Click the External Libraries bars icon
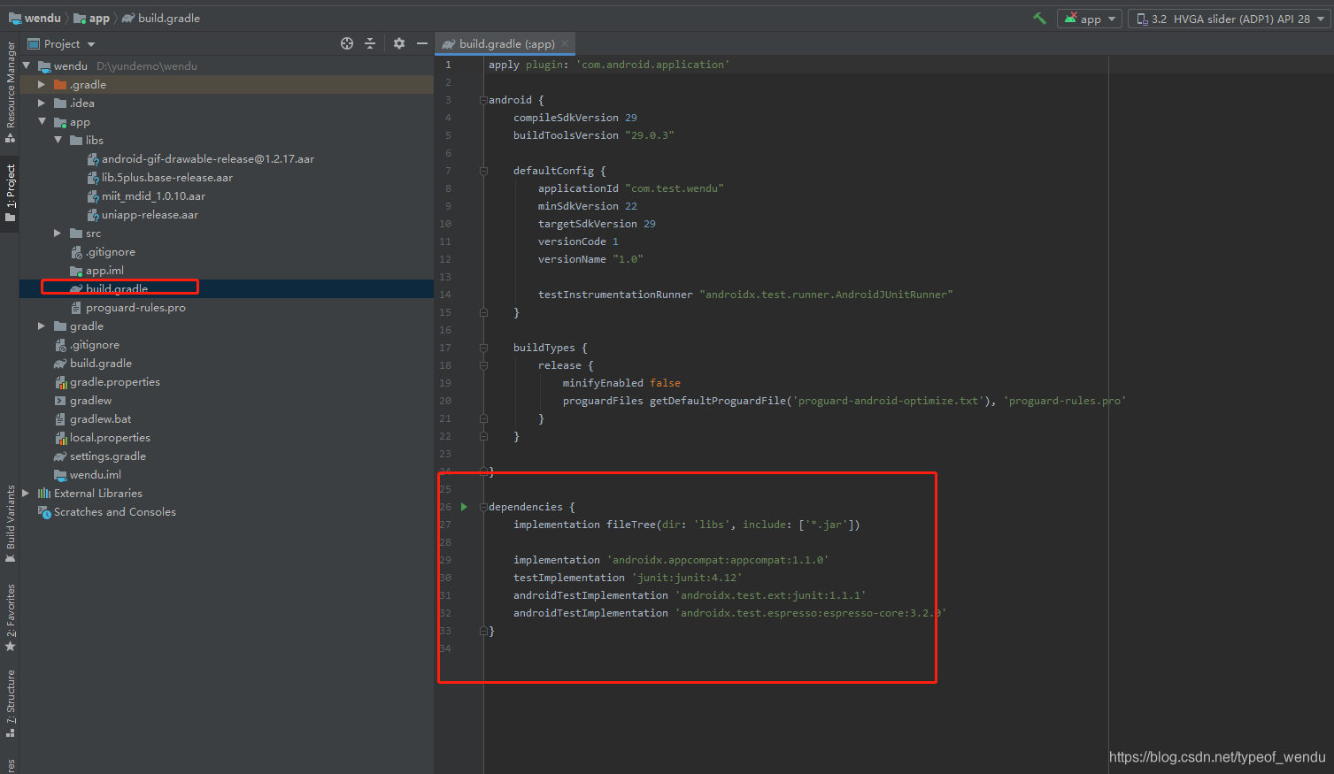This screenshot has height=774, width=1334. (44, 493)
